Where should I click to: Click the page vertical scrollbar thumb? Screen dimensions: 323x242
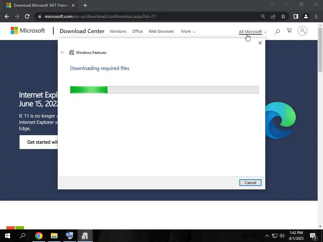click(320, 49)
